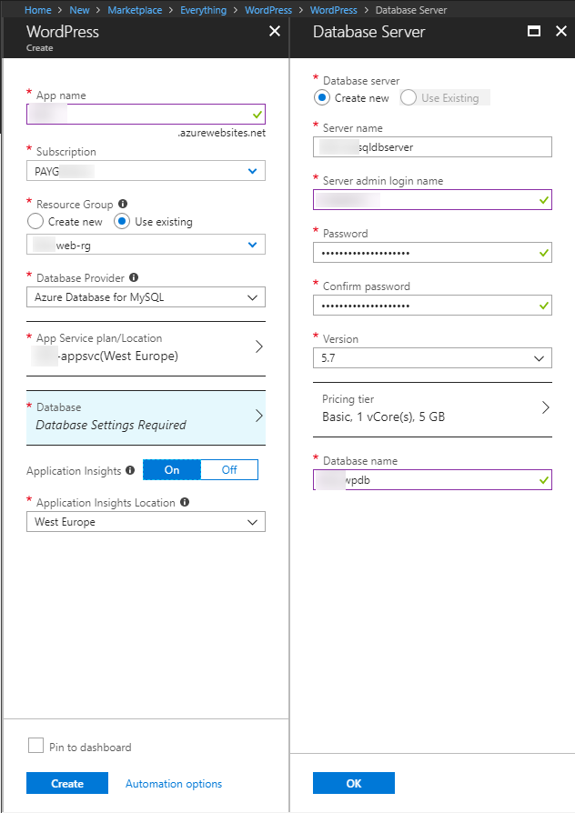Click the Database Provider info icon

pos(134,277)
